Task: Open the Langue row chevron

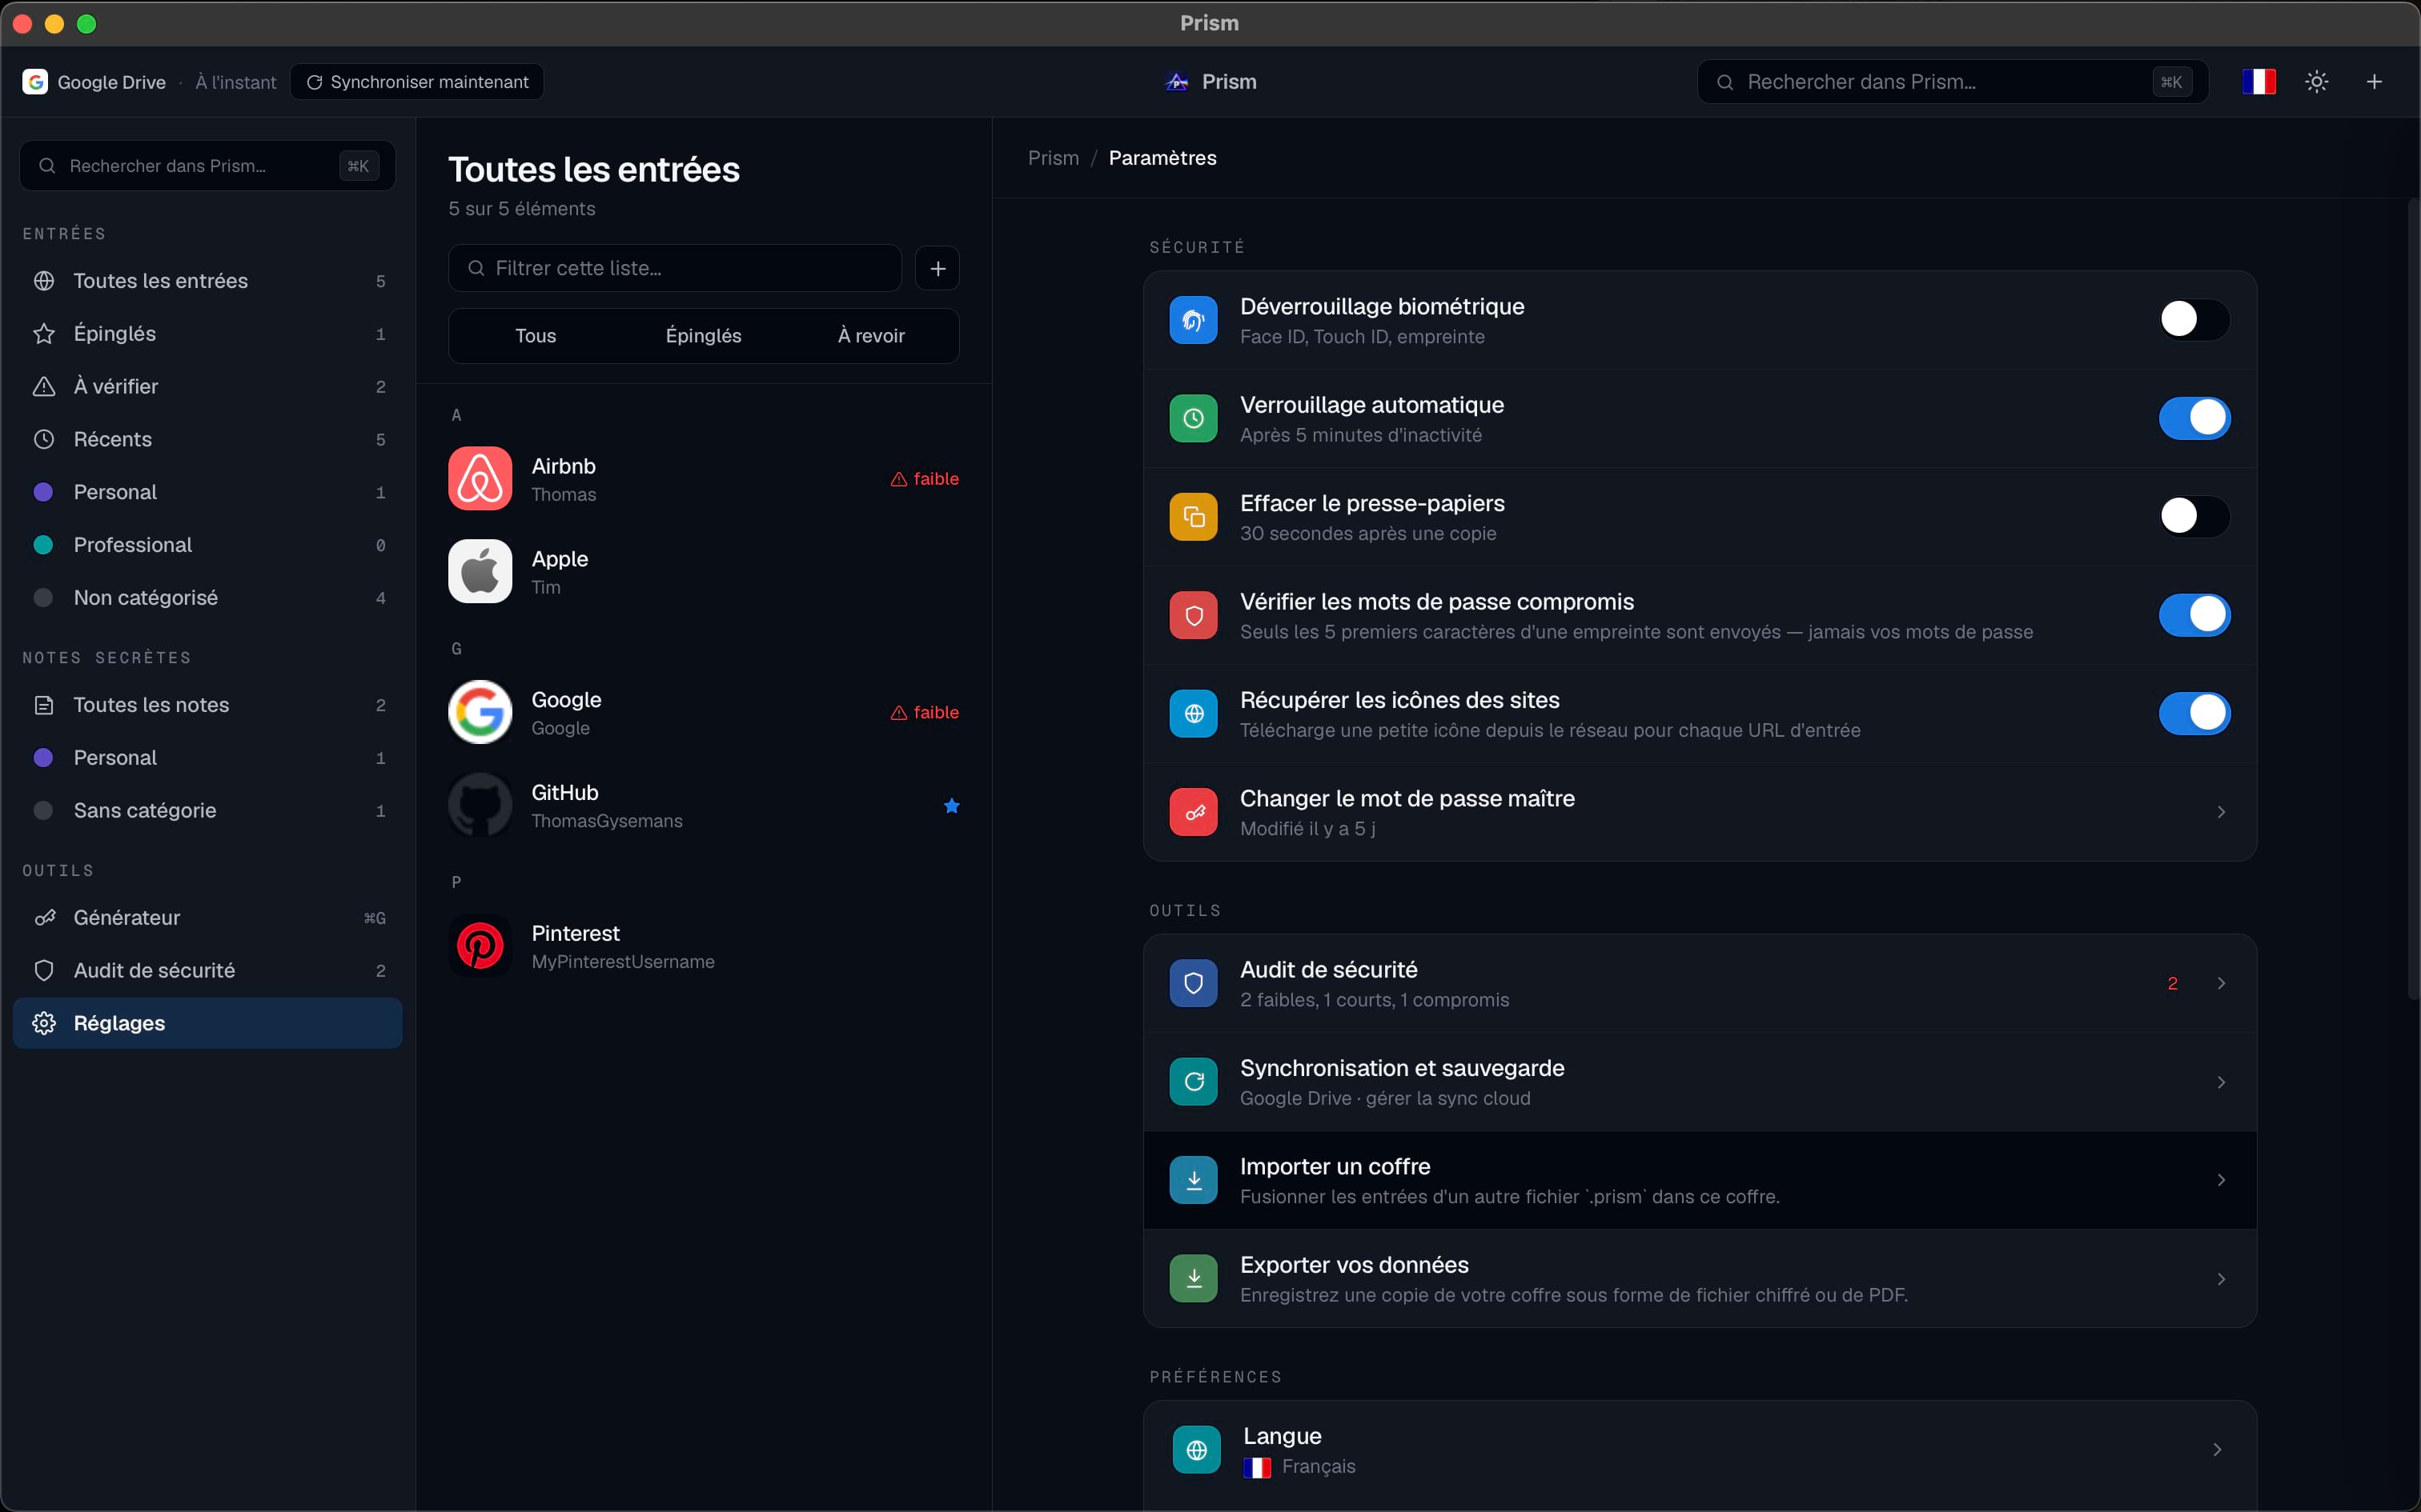Action: 2217,1450
